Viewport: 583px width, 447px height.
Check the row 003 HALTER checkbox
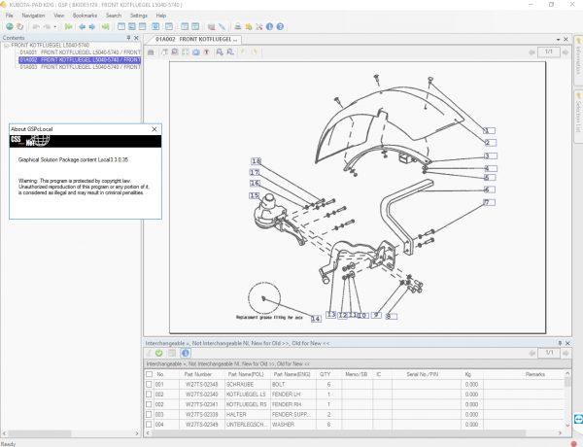tap(149, 414)
